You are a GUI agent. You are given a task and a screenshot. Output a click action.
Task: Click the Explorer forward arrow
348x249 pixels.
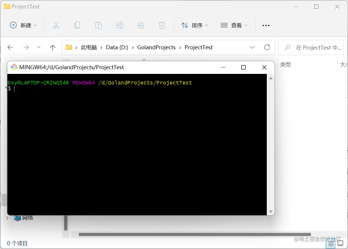click(x=26, y=47)
